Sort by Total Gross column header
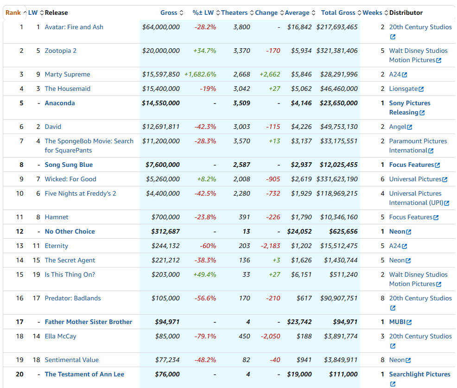 (341, 13)
